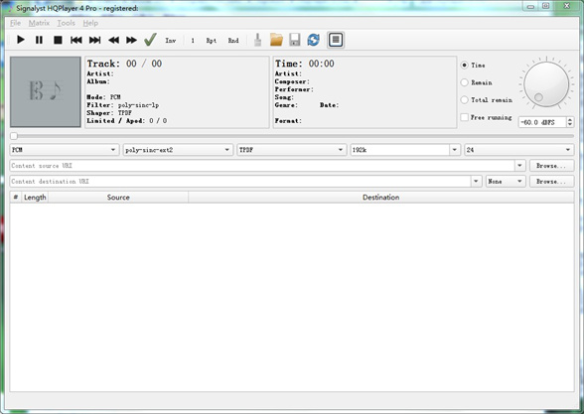Click the volume dBFS spinner arrows
The height and width of the screenshot is (414, 584).
tap(570, 122)
